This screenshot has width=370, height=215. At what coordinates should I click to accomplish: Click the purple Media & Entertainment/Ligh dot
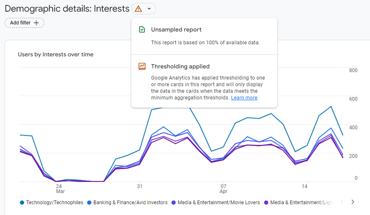point(266,202)
